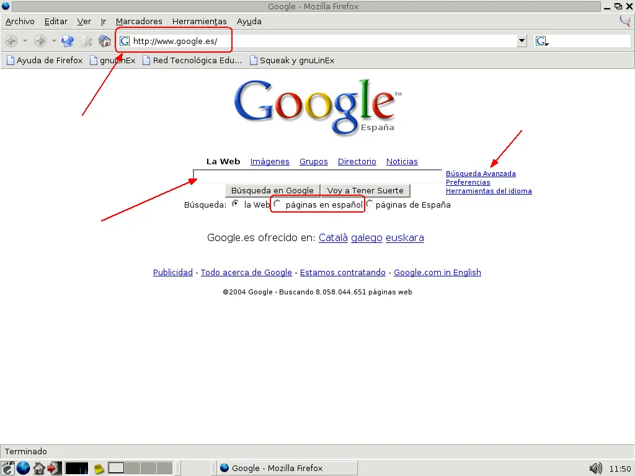
Task: Switch to the first workspace
Action: (x=116, y=469)
